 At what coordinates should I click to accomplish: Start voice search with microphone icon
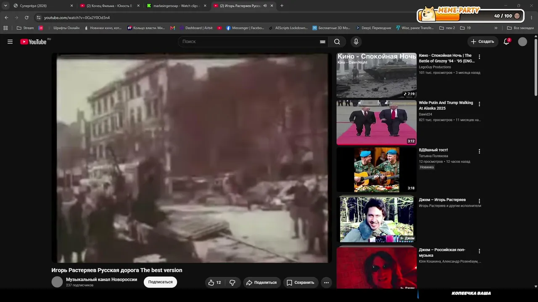coord(356,42)
